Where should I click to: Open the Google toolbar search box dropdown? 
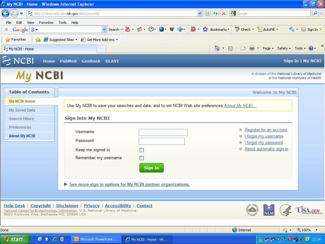click(104, 30)
